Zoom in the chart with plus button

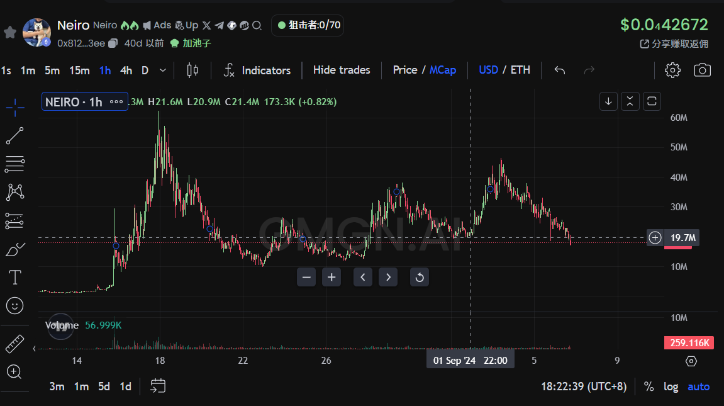331,277
